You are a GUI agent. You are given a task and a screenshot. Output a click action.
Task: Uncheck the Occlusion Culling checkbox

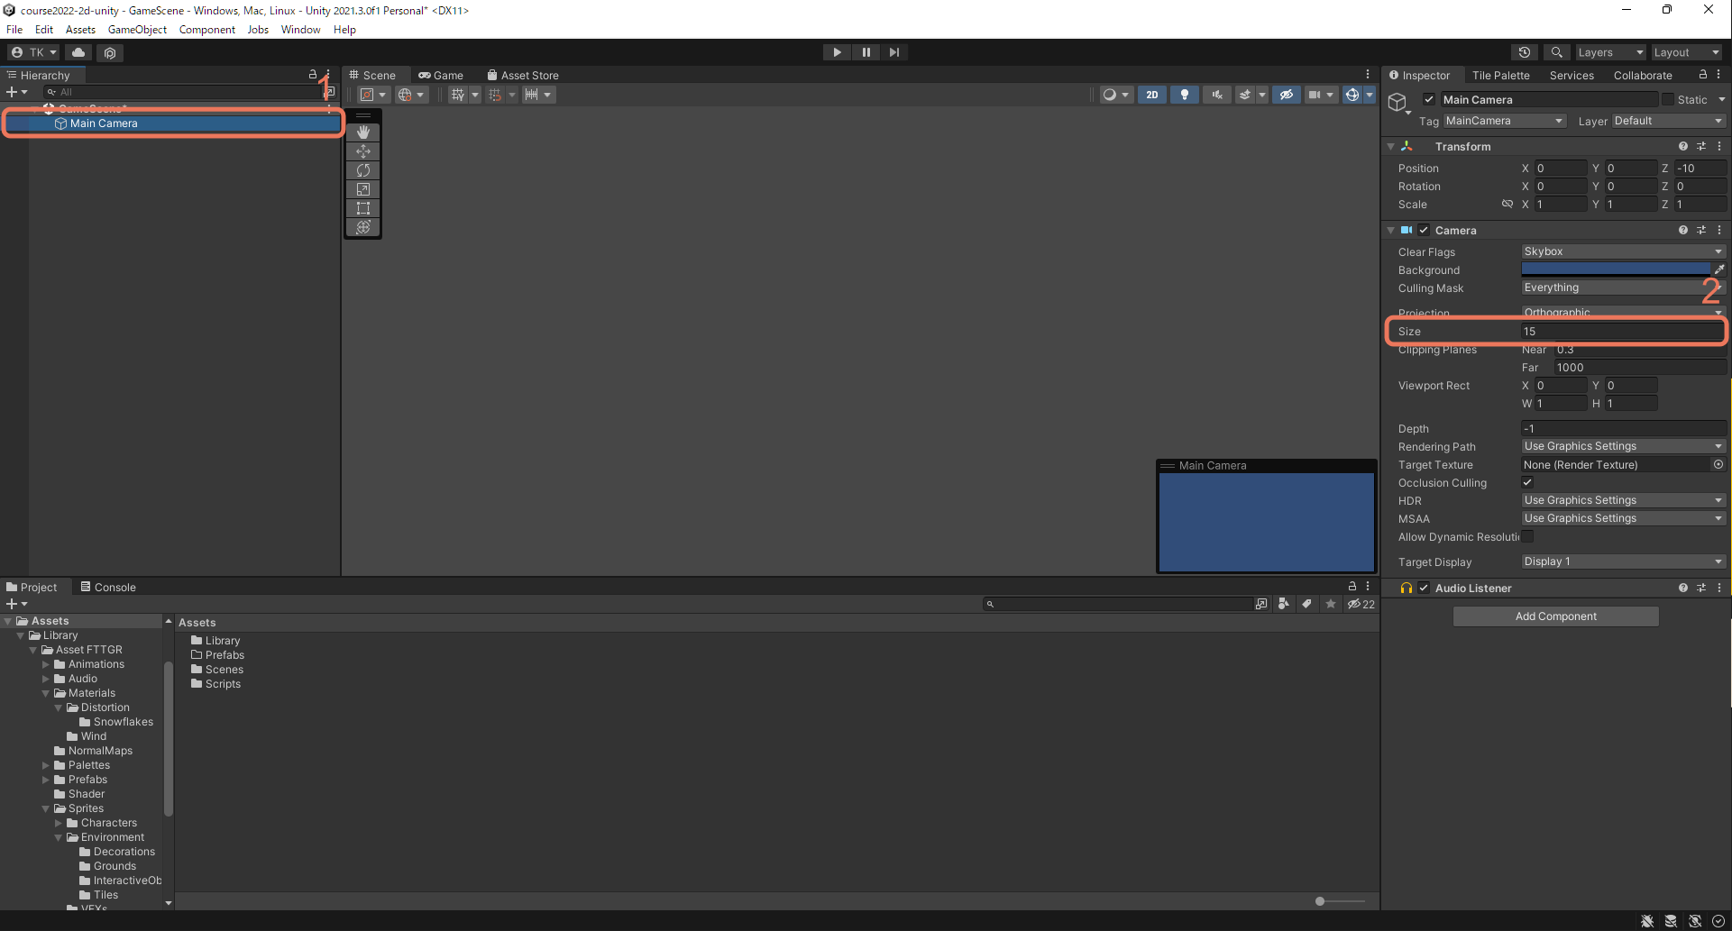coord(1527,482)
